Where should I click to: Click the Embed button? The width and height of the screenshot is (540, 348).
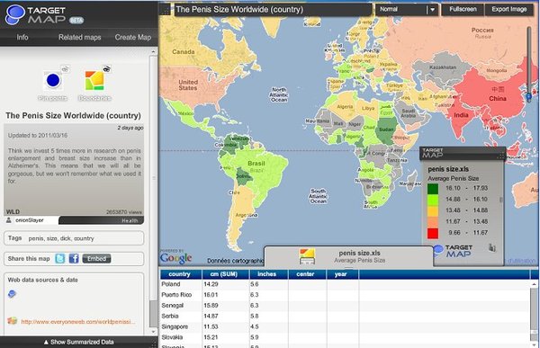(96, 258)
